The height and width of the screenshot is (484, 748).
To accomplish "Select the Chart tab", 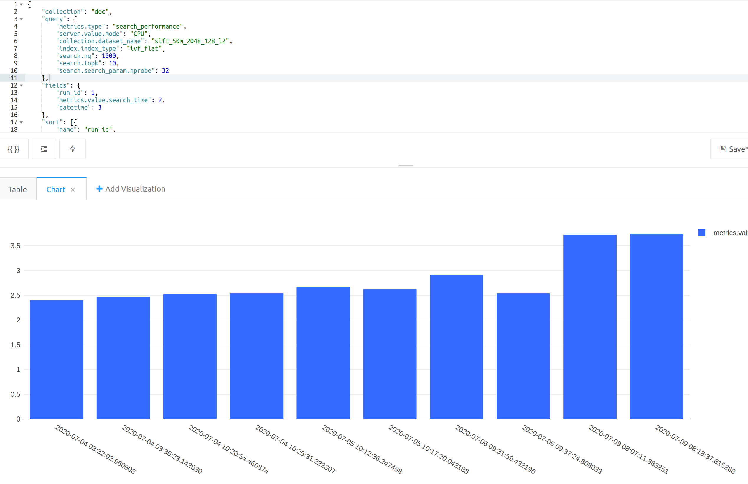I will [56, 189].
